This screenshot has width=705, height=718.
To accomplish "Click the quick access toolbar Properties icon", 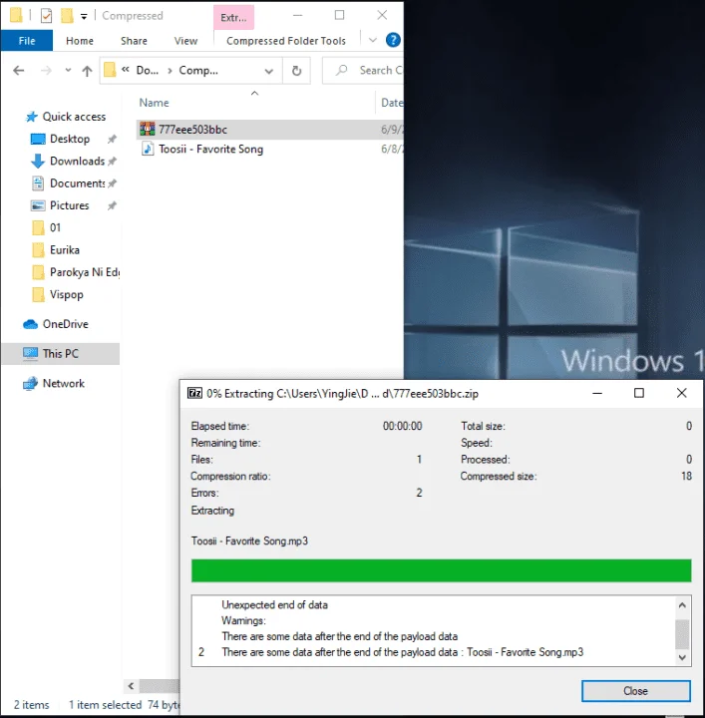I will tap(46, 16).
